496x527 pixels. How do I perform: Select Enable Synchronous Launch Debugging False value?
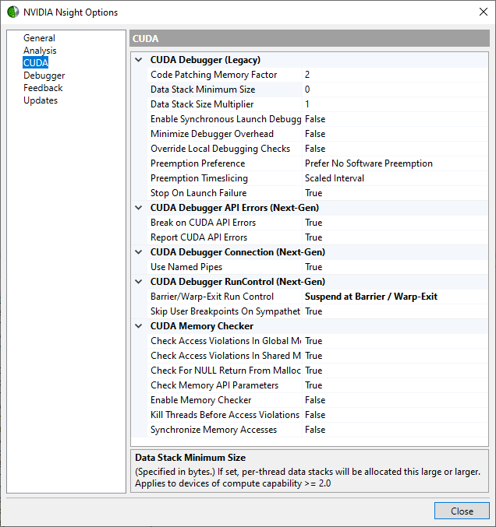(395, 119)
